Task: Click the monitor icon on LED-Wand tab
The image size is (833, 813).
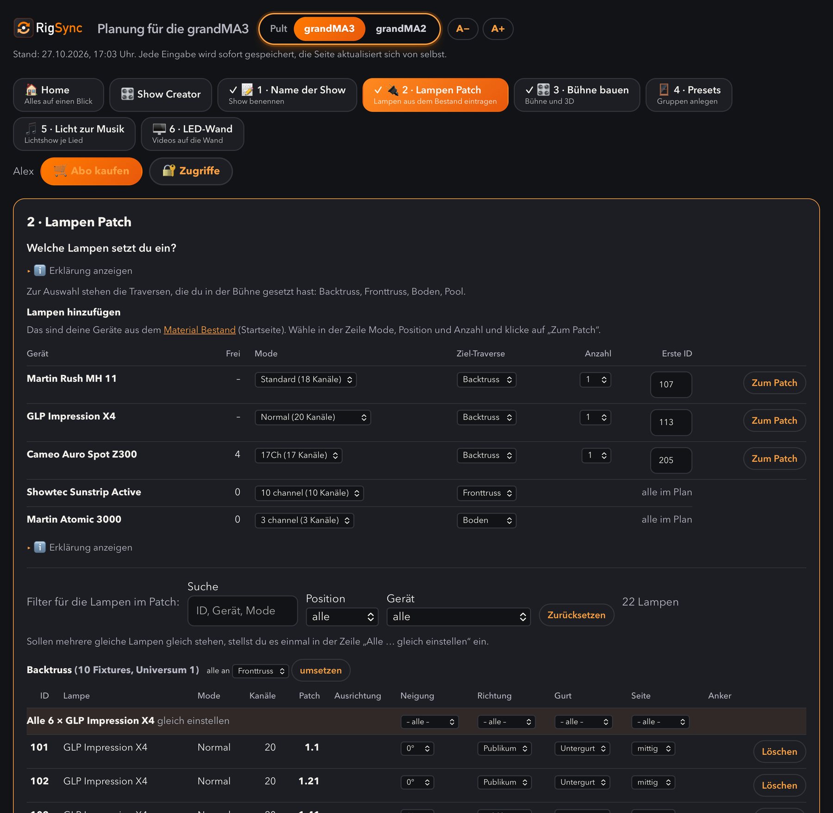Action: point(159,129)
